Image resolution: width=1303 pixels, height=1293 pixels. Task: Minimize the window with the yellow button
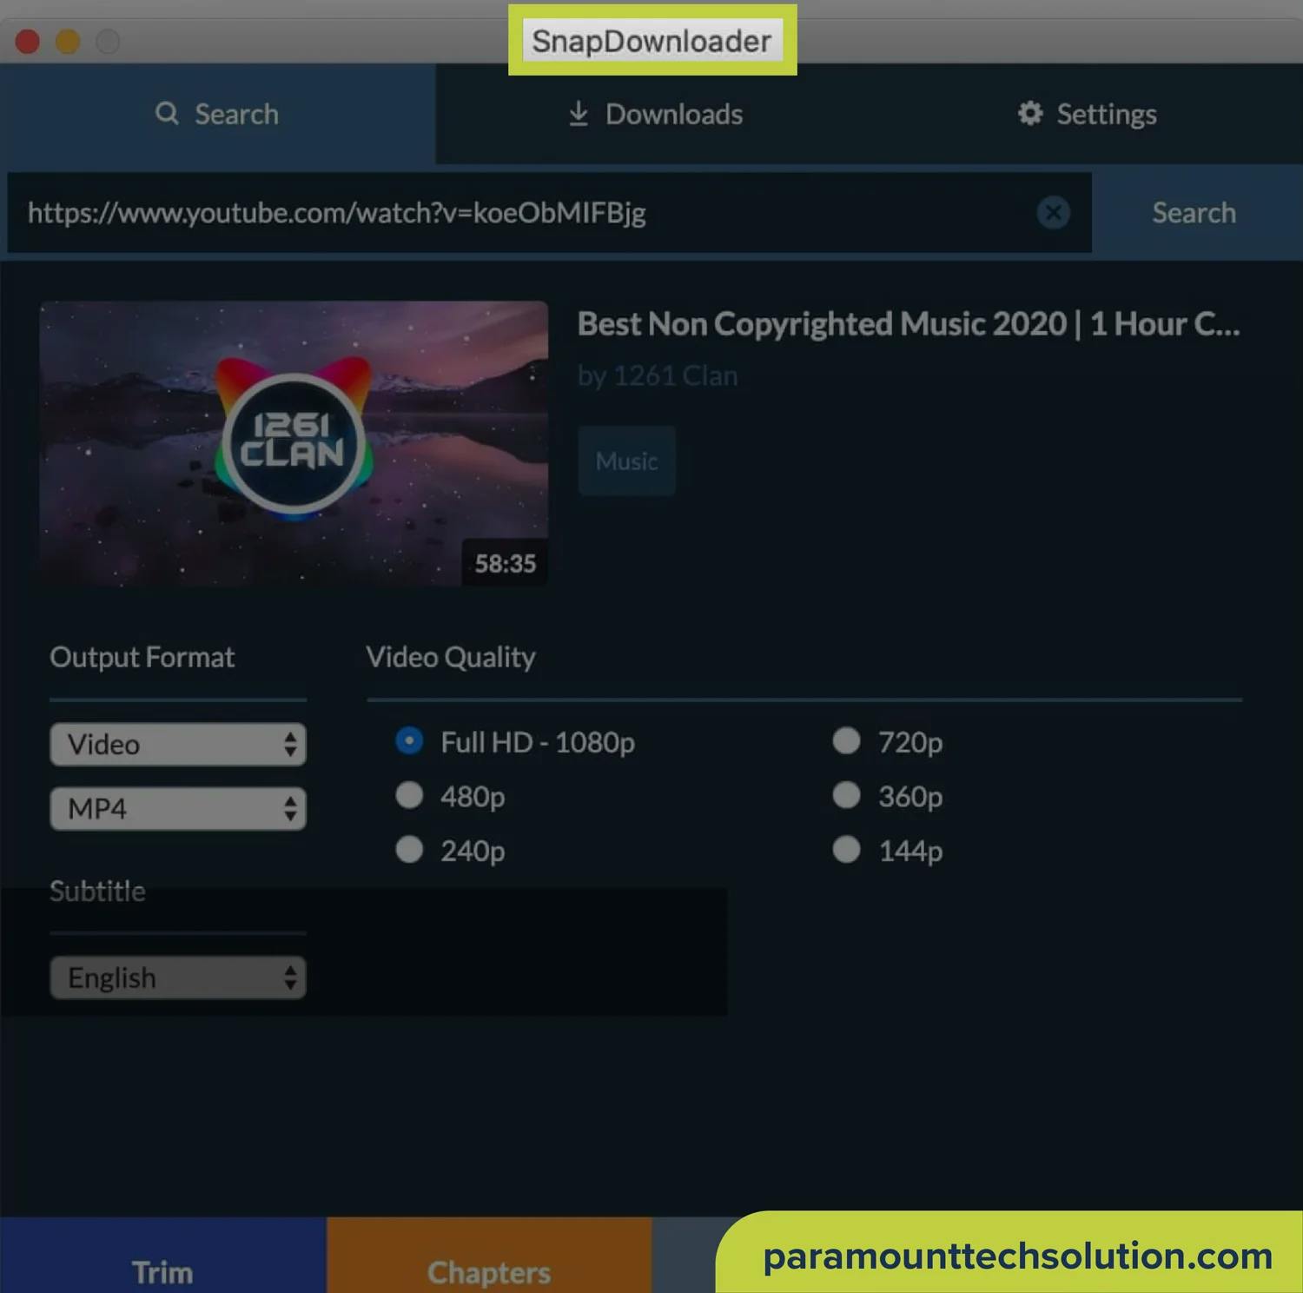(x=68, y=41)
